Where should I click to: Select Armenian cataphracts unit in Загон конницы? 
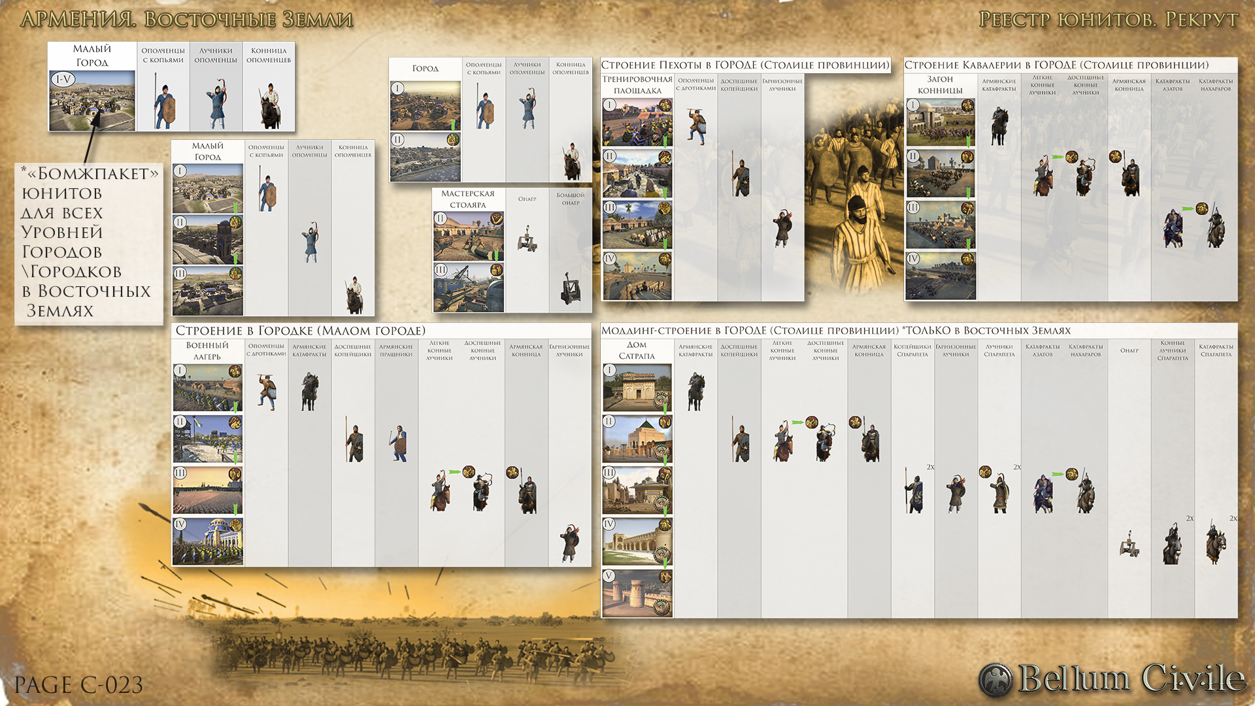(999, 126)
